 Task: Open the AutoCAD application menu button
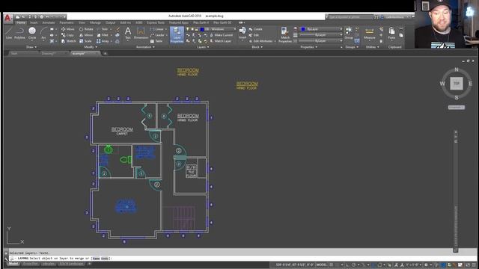coord(7,18)
